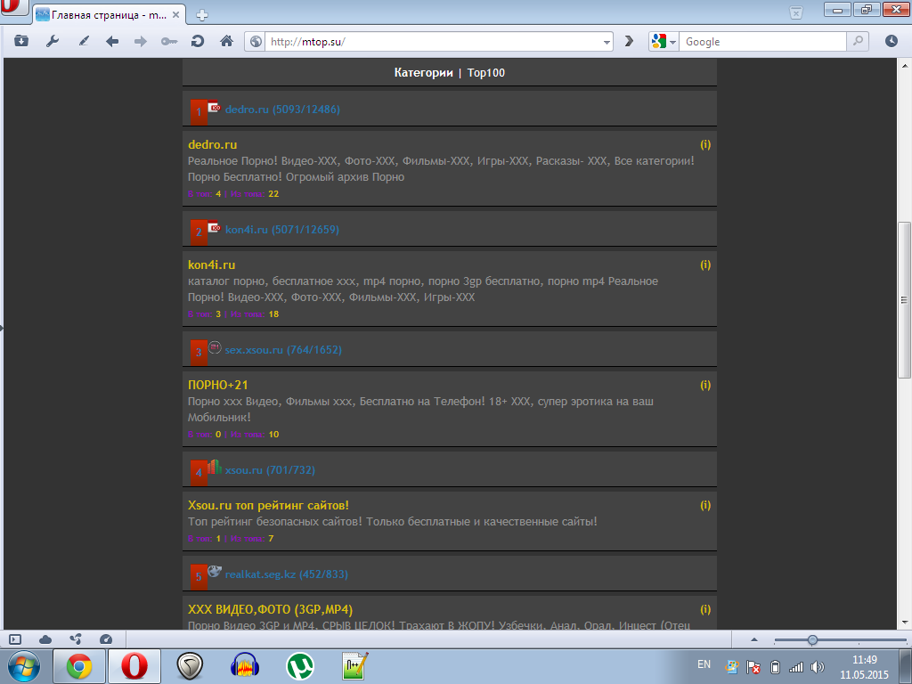Open address bar dropdown arrow
The height and width of the screenshot is (684, 912).
pos(607,42)
